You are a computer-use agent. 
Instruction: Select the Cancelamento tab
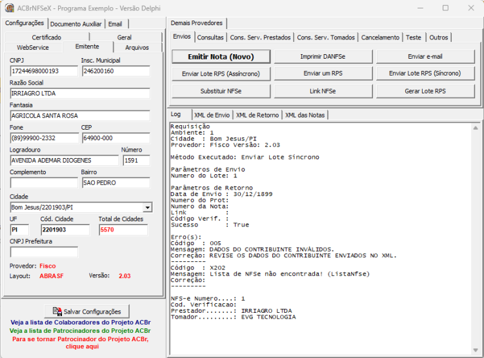click(x=380, y=37)
